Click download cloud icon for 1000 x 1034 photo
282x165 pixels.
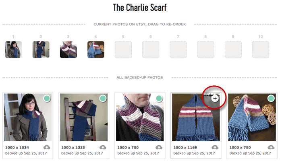tap(47, 147)
